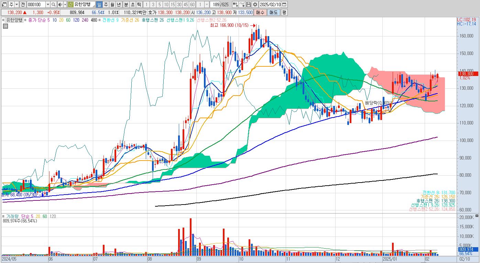The image size is (480, 263).
Task: Open the 유한양행 stock name selector
Action: pyautogui.click(x=84, y=4)
